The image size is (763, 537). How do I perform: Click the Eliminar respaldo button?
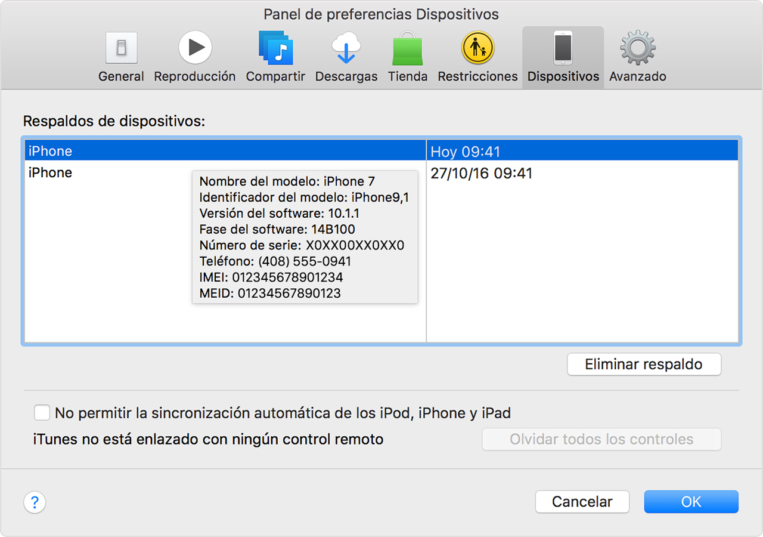(644, 365)
